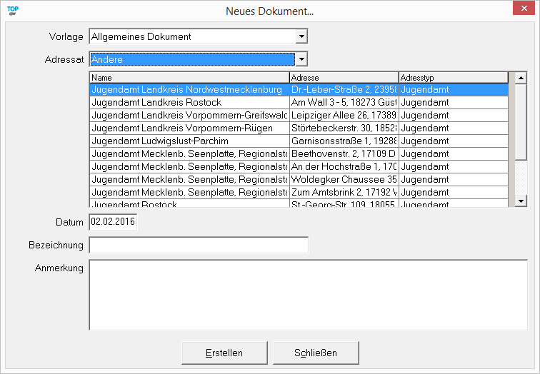Viewport: 540px width, 374px height.
Task: Focus the Bezeichnung text field
Action: [199, 245]
